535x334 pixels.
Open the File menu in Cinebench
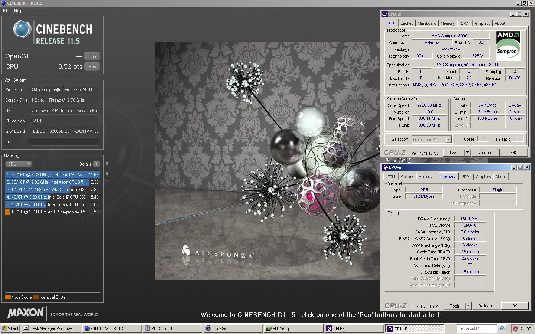pyautogui.click(x=6, y=11)
